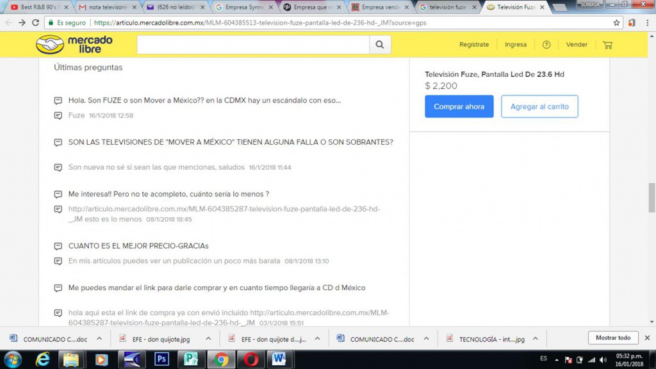Open the help question mark icon
656x369 pixels.
click(x=546, y=44)
